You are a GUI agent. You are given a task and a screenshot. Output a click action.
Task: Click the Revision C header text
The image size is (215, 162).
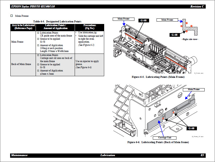(x=197, y=6)
